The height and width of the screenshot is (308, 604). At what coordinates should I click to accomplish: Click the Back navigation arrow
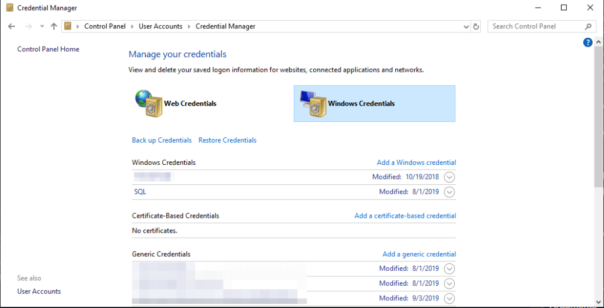click(12, 27)
